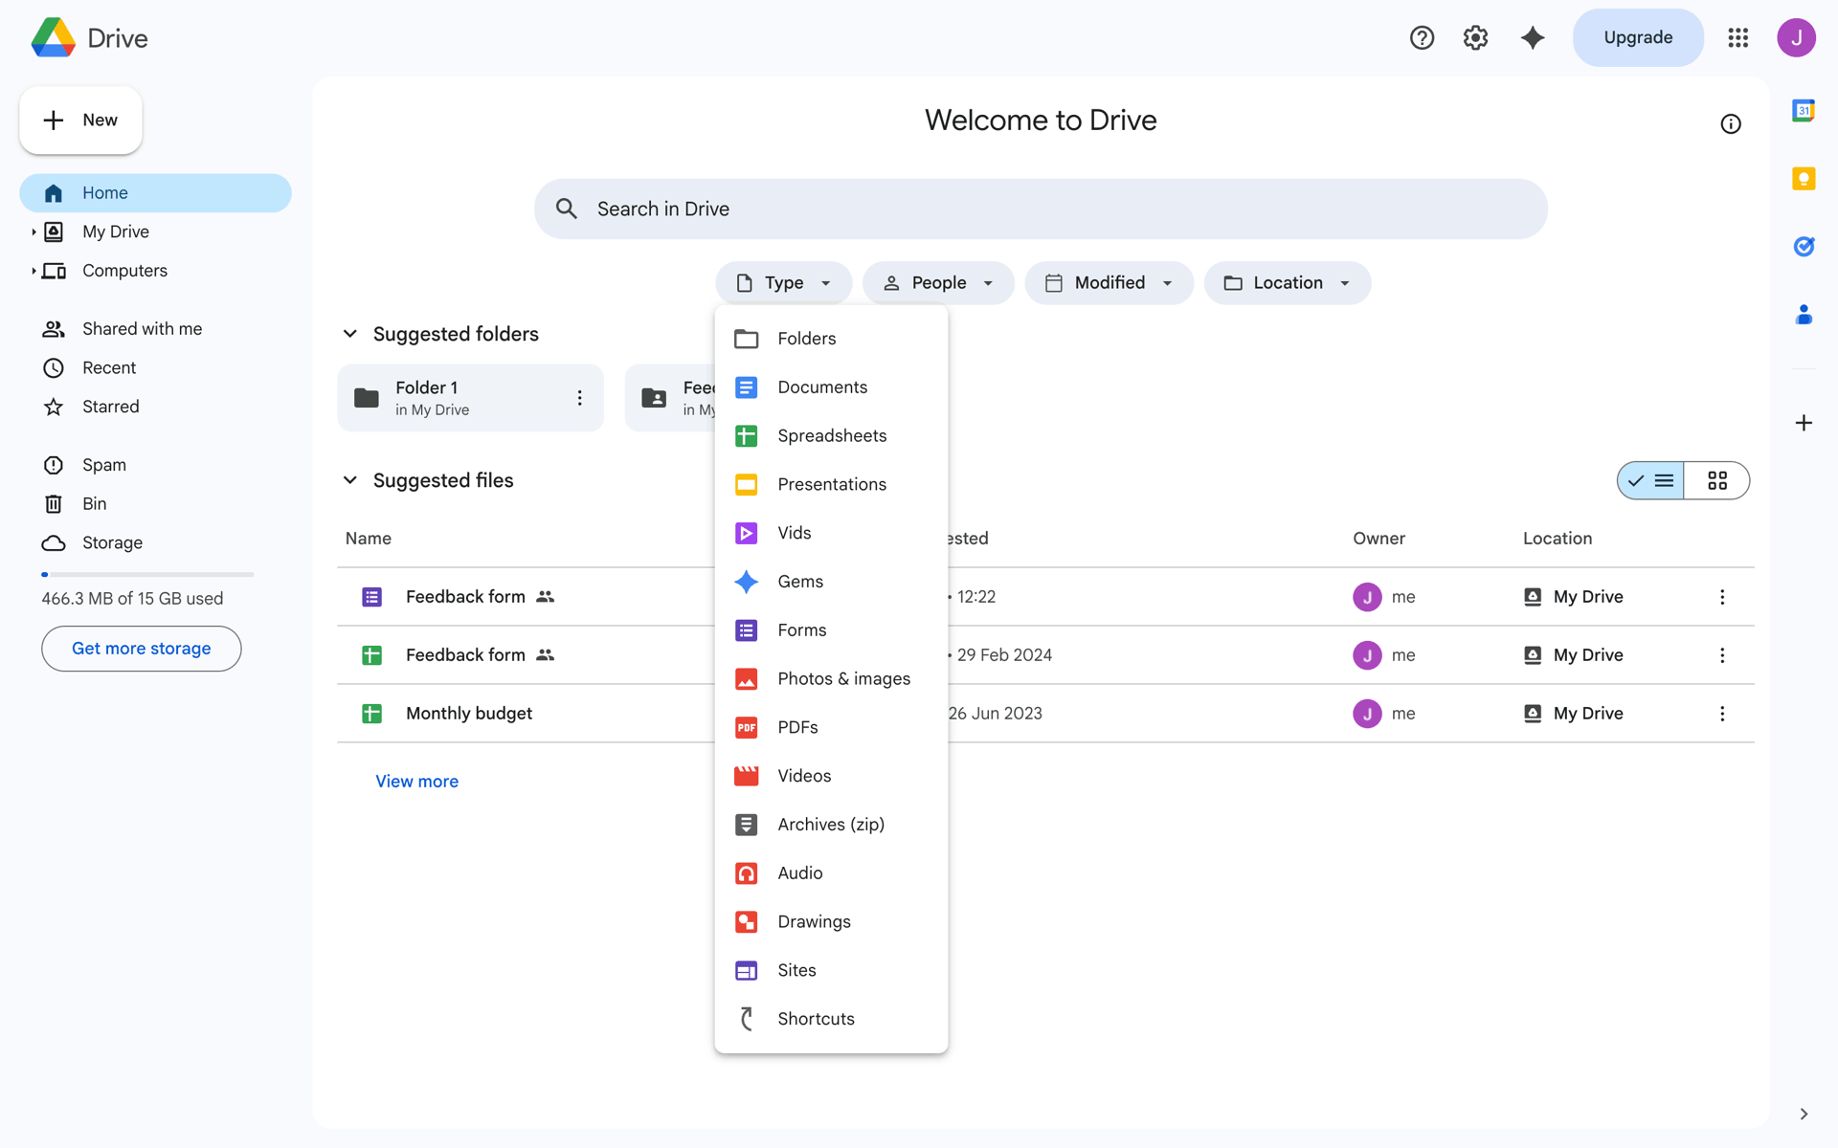Select Vids in Type menu

831,533
